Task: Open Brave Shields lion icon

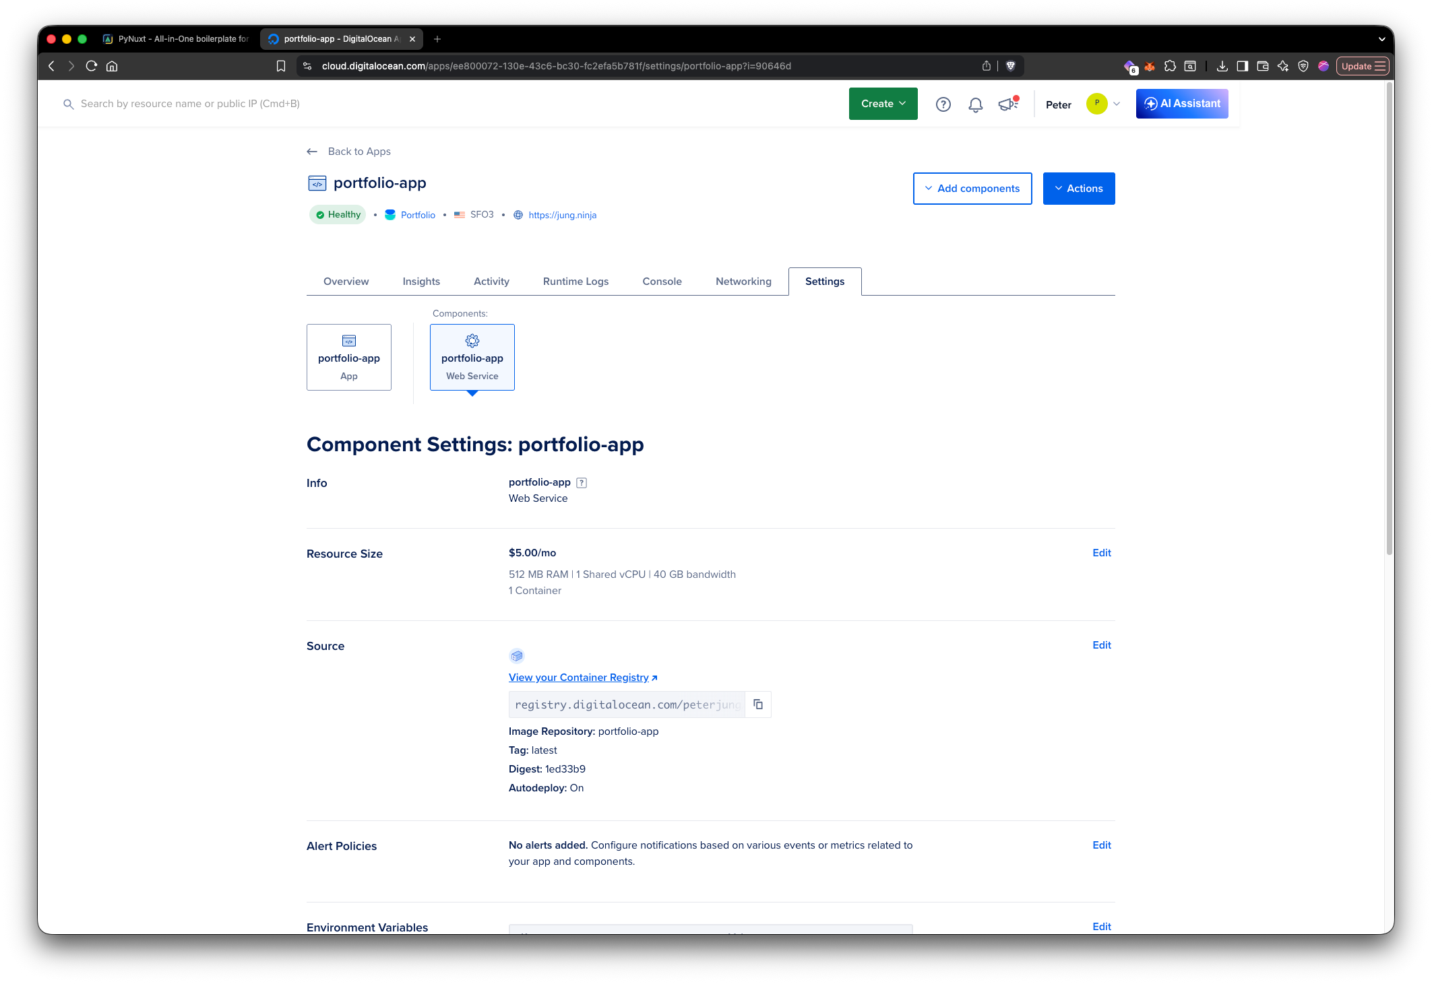Action: pos(1011,66)
